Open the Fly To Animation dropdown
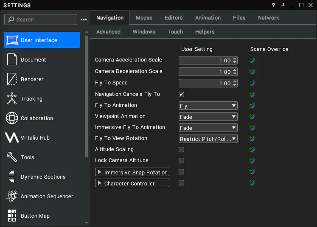The width and height of the screenshot is (317, 227). click(x=208, y=106)
